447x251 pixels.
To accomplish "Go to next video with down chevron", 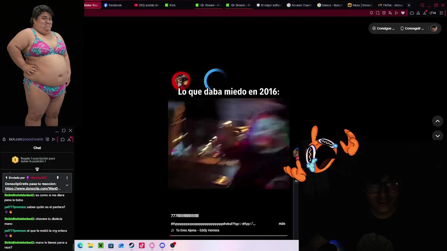I will pos(438,136).
